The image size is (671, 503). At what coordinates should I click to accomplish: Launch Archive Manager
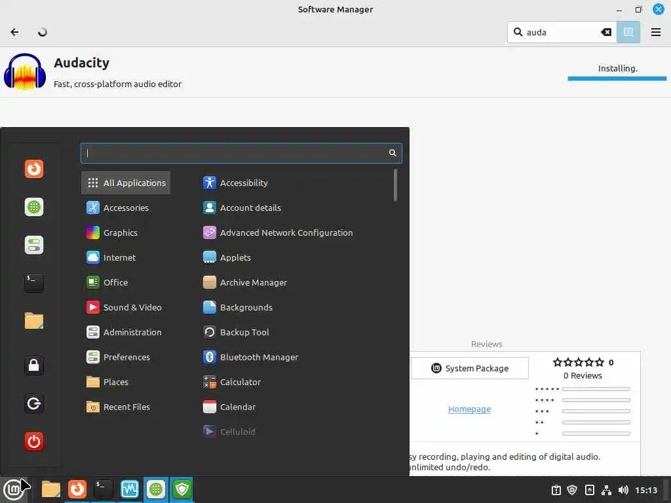tap(245, 282)
